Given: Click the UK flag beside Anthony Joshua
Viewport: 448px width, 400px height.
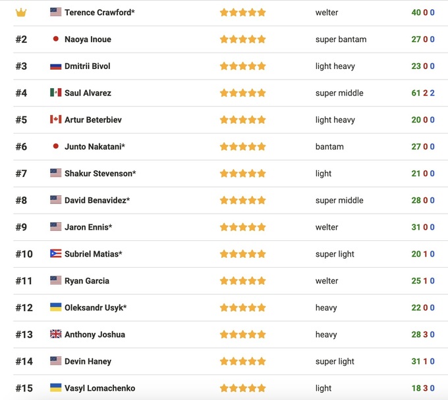Looking at the screenshot, I should coord(56,334).
